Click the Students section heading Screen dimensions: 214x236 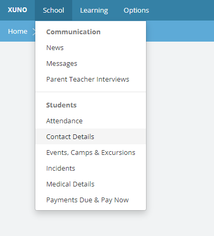[61, 105]
